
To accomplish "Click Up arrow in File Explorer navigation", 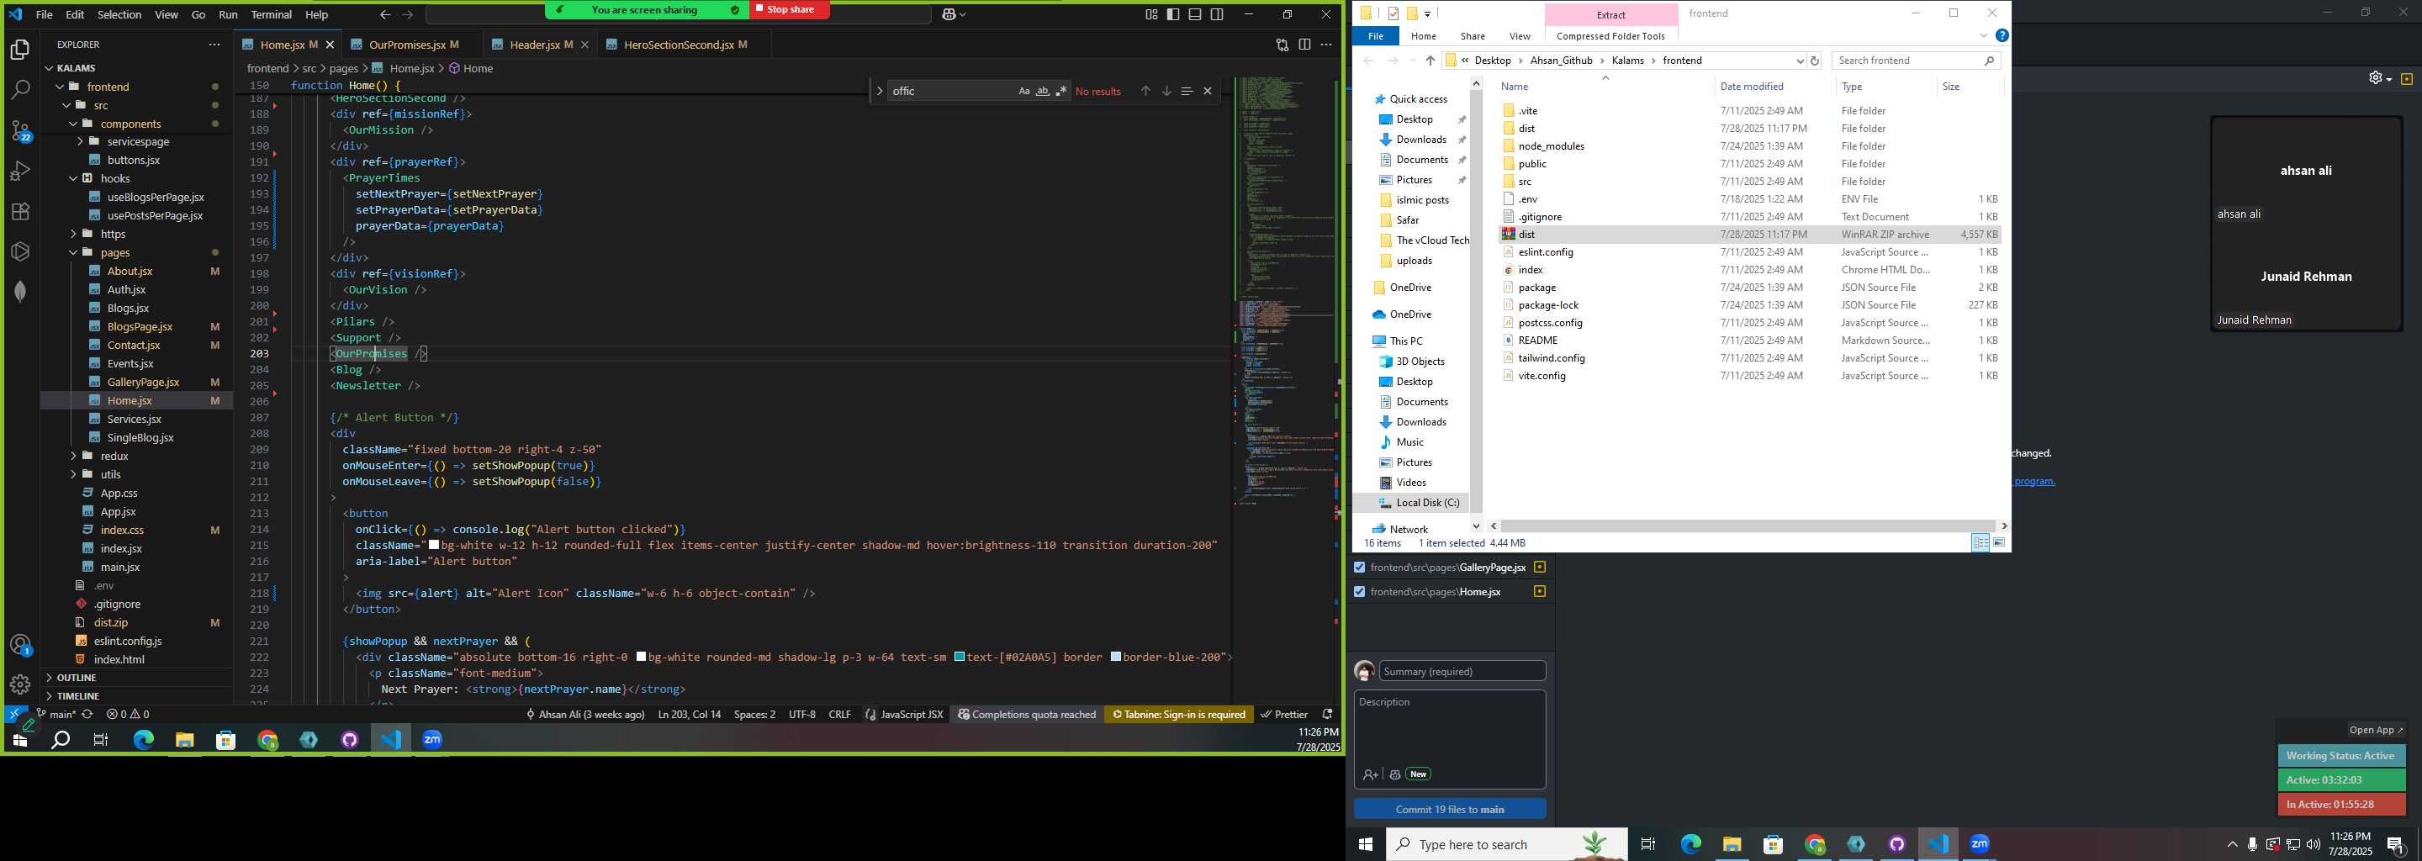I will click(x=1430, y=61).
